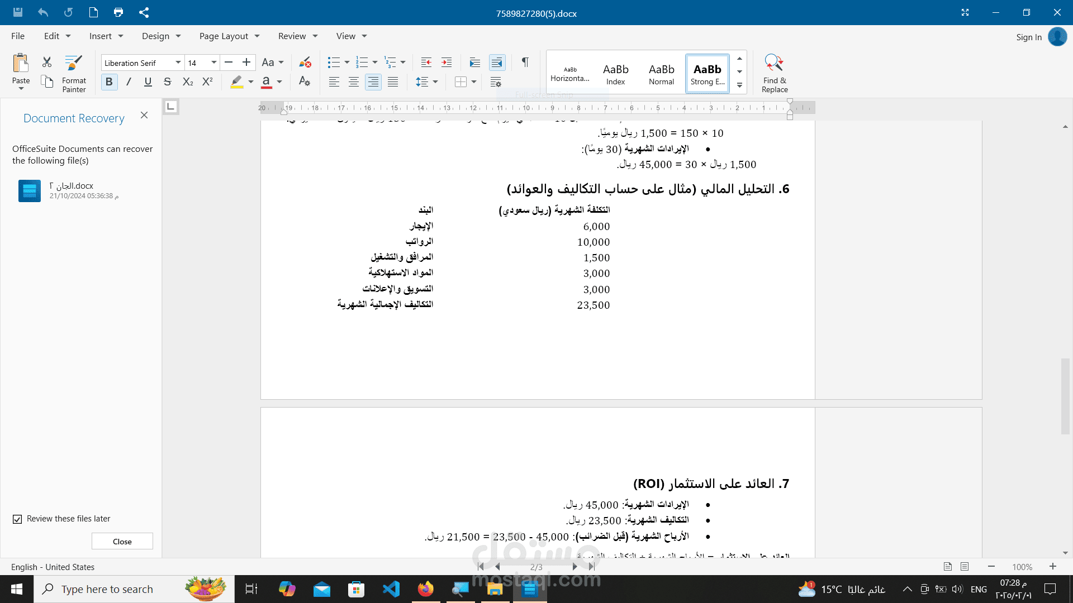The height and width of the screenshot is (603, 1073).
Task: Open paragraph settings icon
Action: point(496,82)
